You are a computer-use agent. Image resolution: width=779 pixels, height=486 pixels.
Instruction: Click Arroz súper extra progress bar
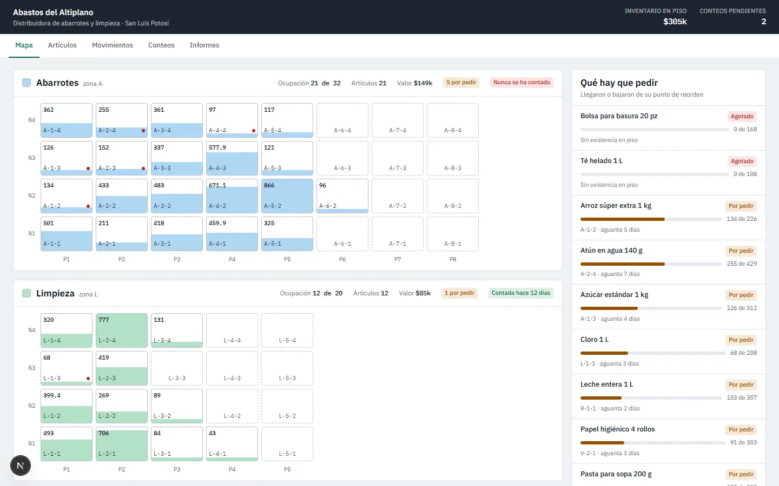[x=651, y=219]
